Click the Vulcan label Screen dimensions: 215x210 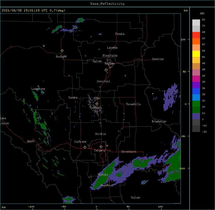click(135, 198)
